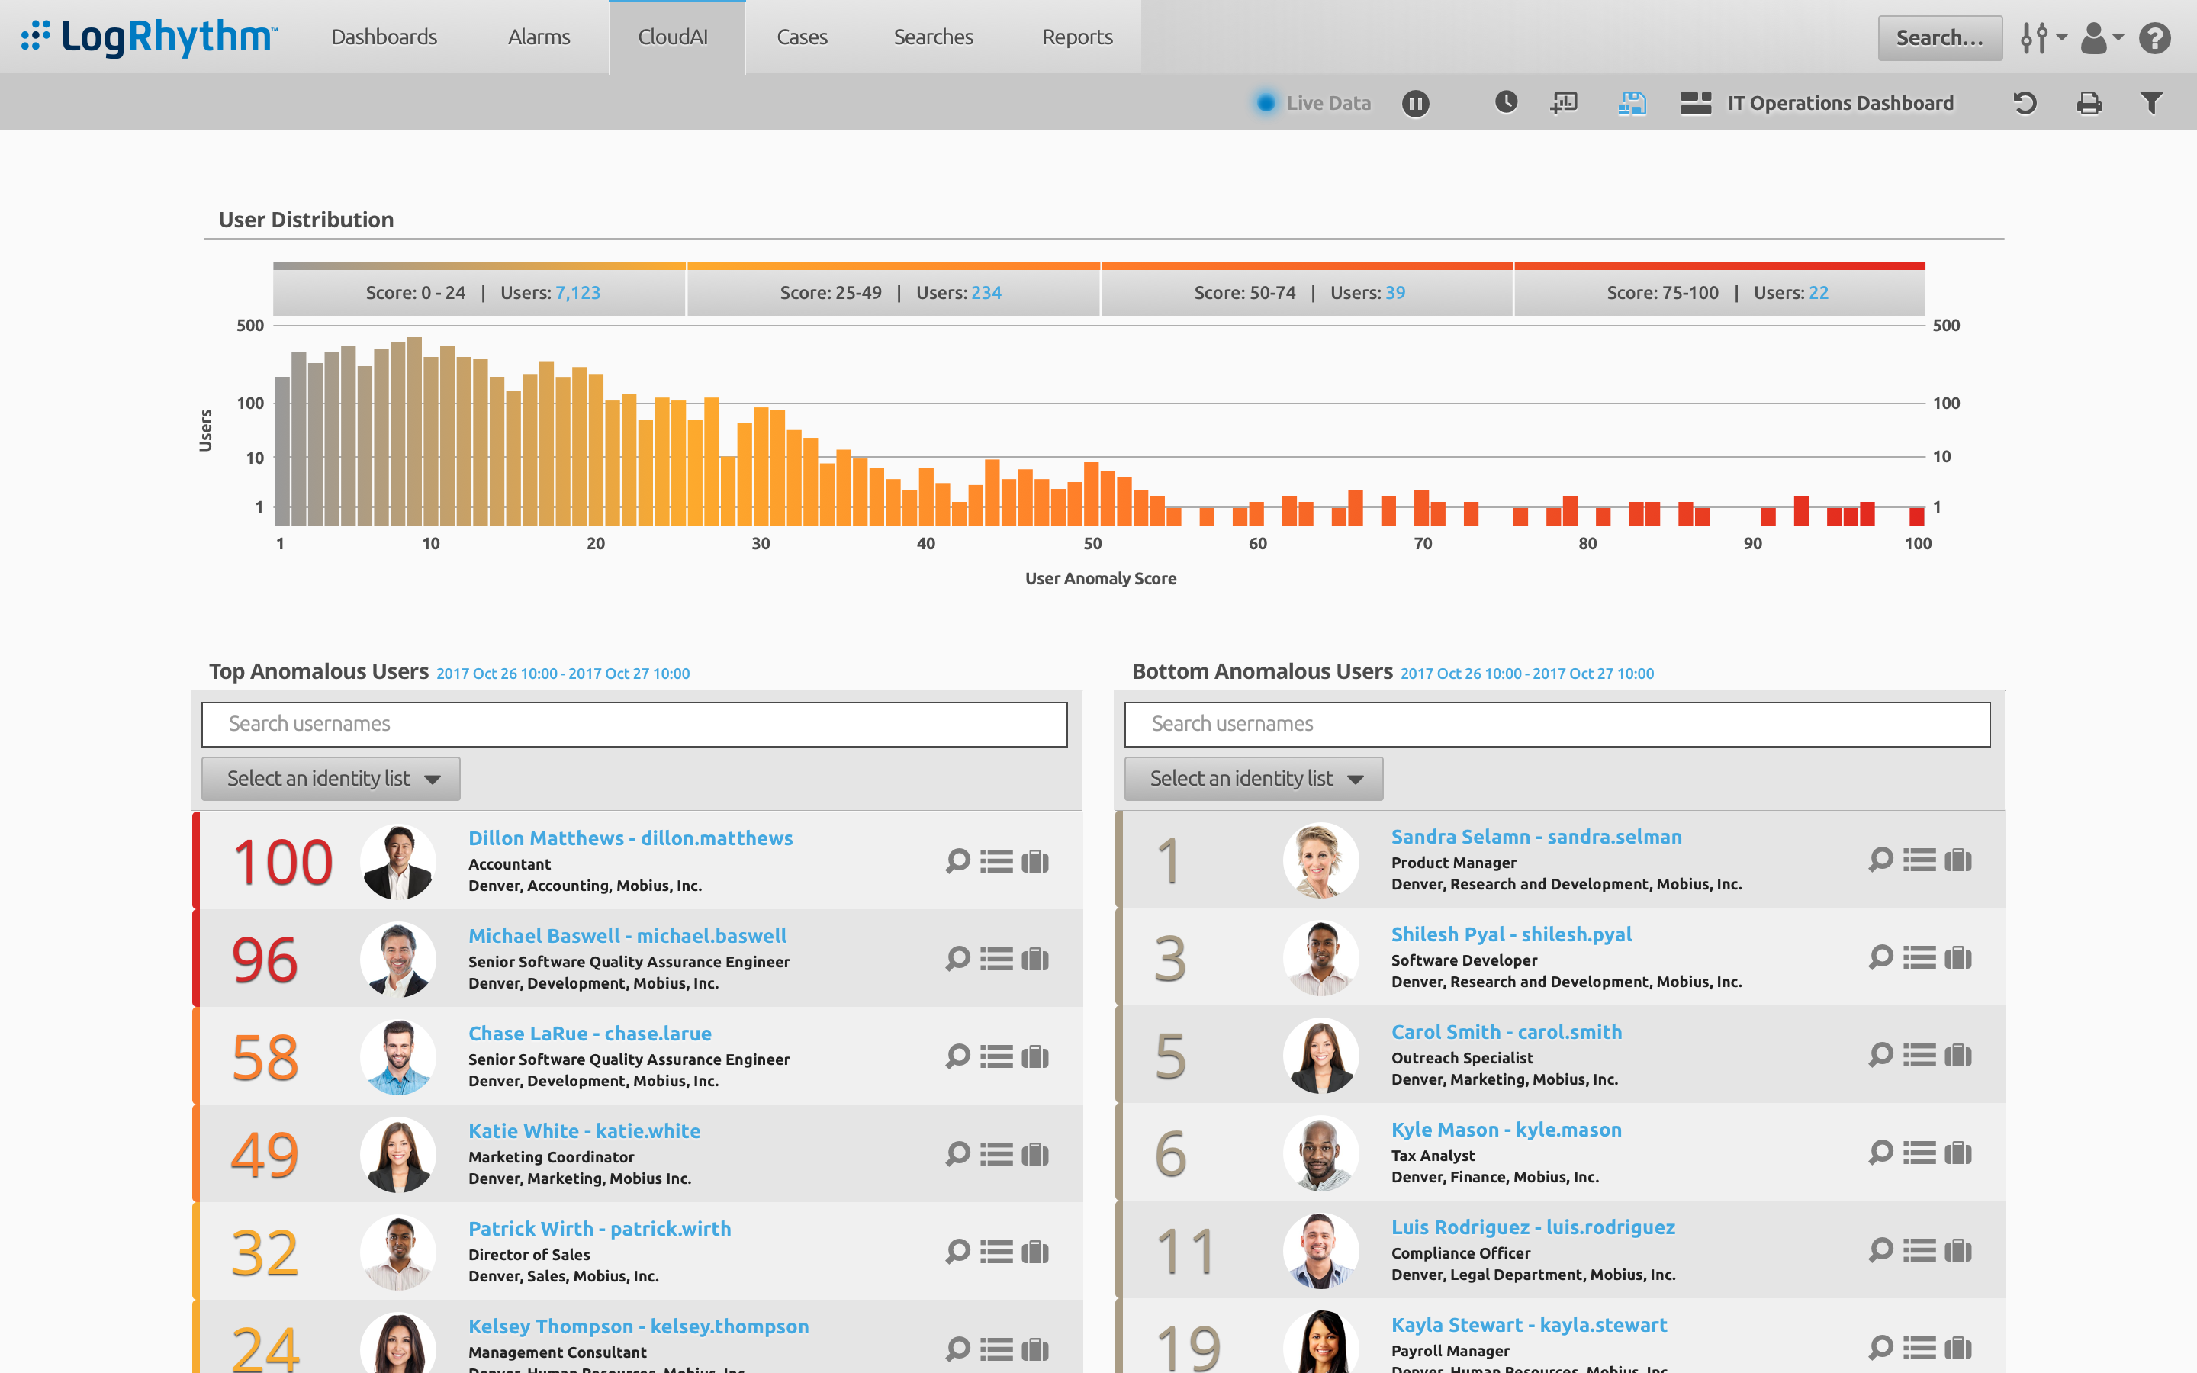The height and width of the screenshot is (1373, 2197).
Task: Click list icon for Michael Baswell
Action: [x=996, y=959]
